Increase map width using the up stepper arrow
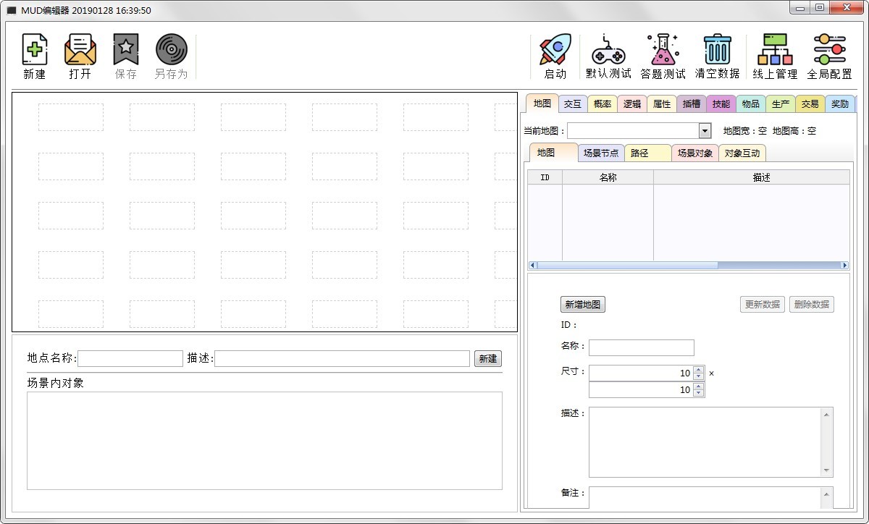This screenshot has width=869, height=524. coord(698,368)
